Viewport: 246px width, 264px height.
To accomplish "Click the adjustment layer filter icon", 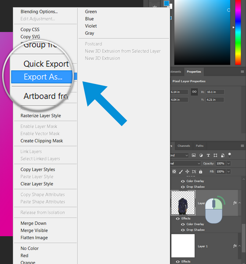I will (x=201, y=155).
